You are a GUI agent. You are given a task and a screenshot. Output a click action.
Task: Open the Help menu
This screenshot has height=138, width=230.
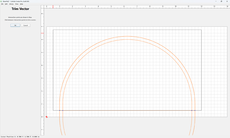[x=21, y=4]
